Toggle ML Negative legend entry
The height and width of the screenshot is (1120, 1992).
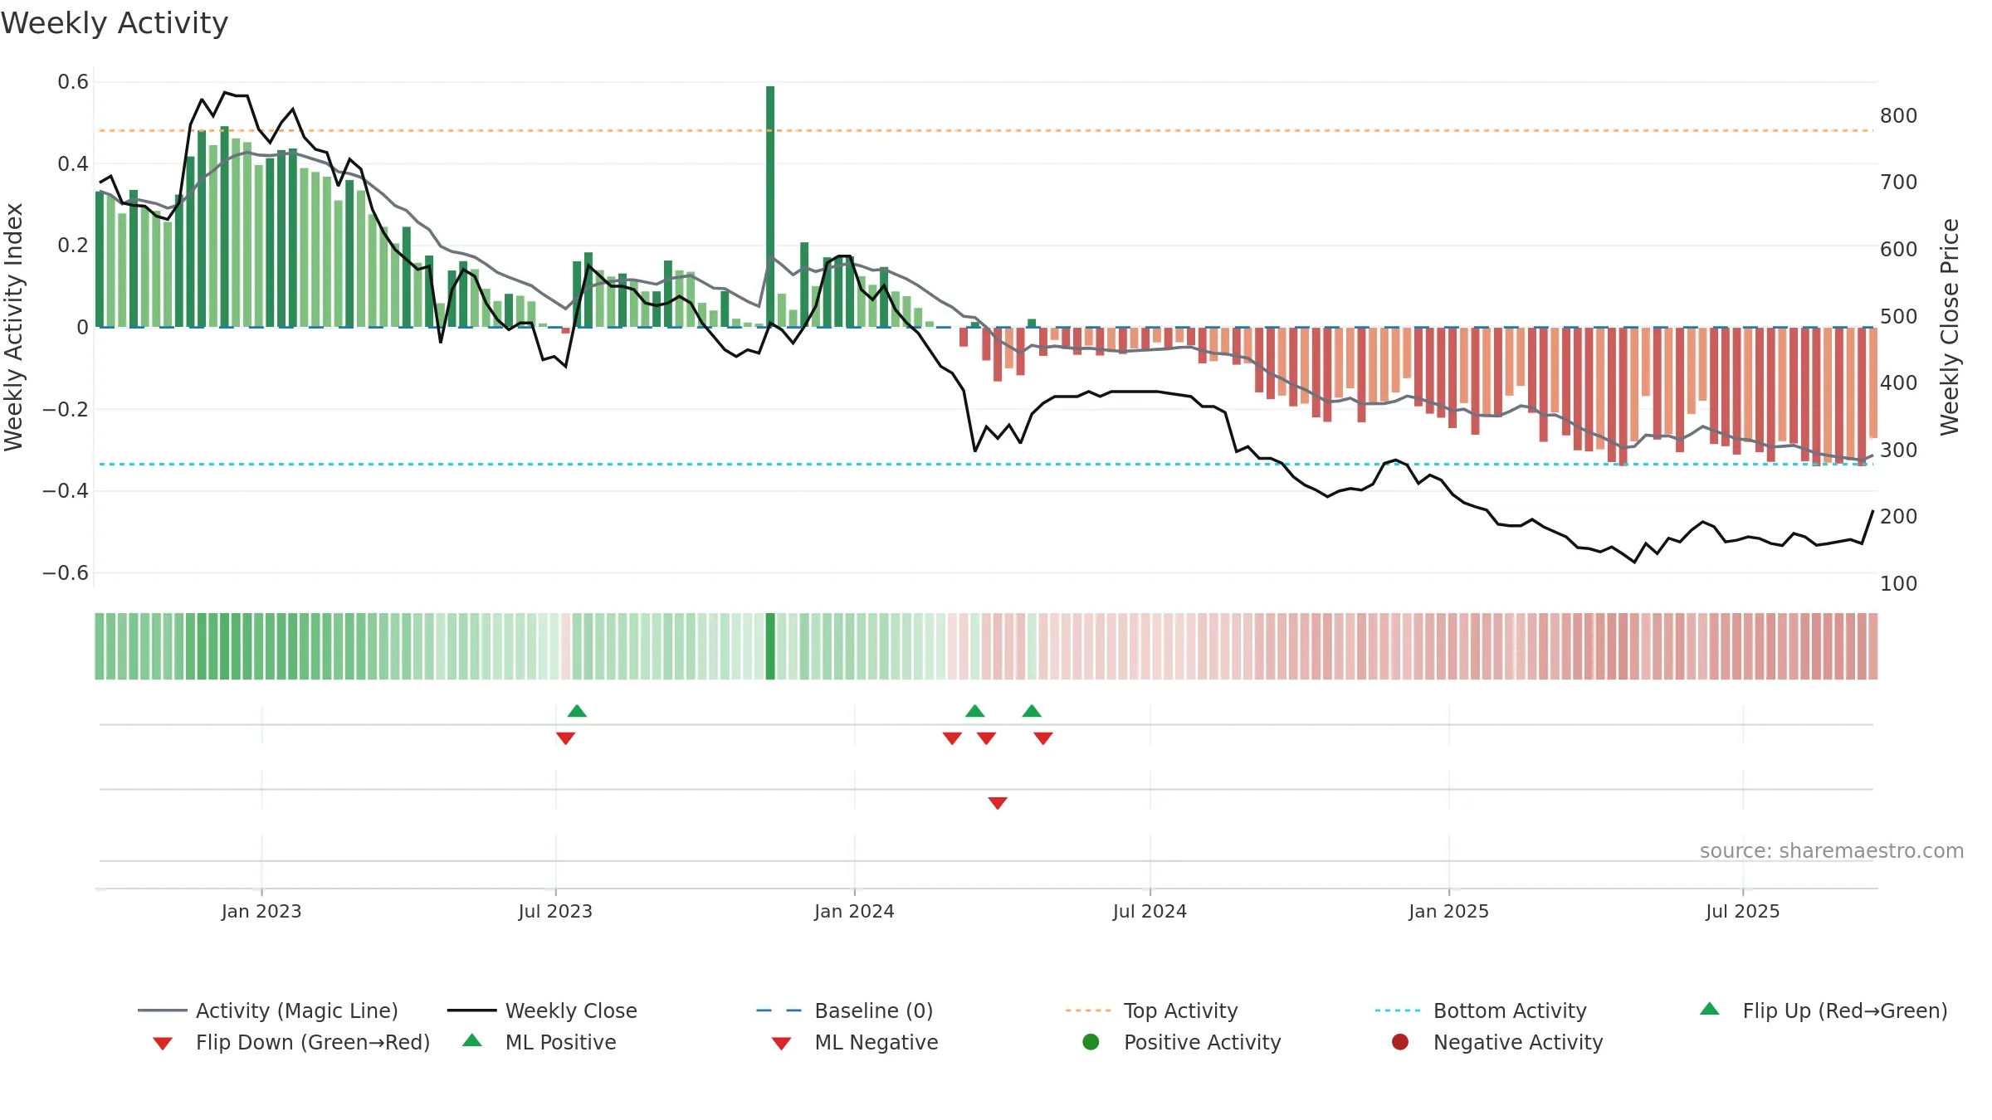[855, 1042]
